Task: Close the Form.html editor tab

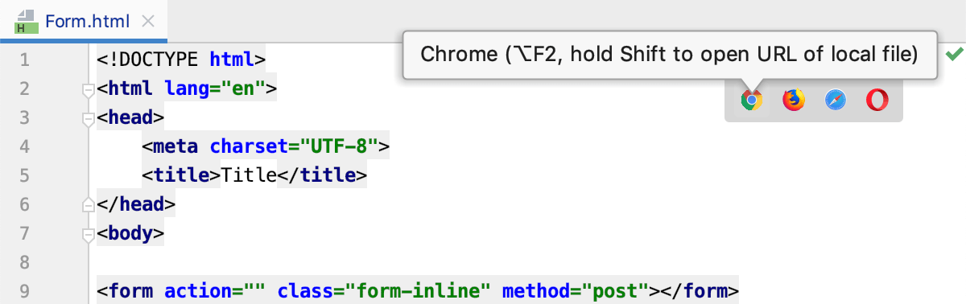Action: pyautogui.click(x=147, y=22)
